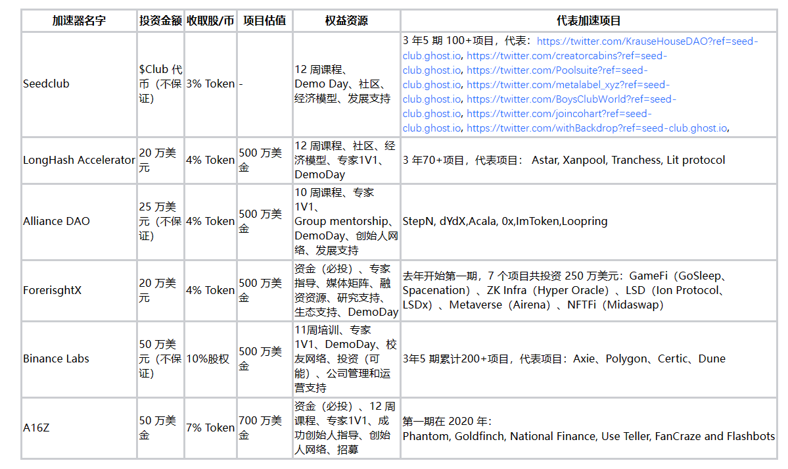788x469 pixels.
Task: Click 500 万美金 valuation in Binance Labs row
Action: [x=264, y=358]
